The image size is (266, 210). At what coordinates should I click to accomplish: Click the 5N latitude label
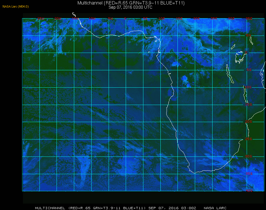point(249,35)
